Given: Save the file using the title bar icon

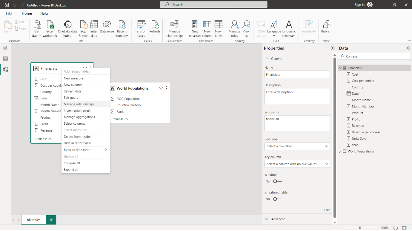Looking at the screenshot, I should 7,5.
